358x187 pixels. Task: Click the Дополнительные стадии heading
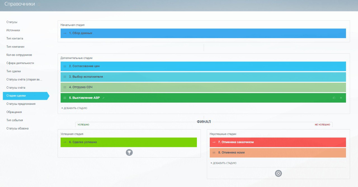coord(76,58)
